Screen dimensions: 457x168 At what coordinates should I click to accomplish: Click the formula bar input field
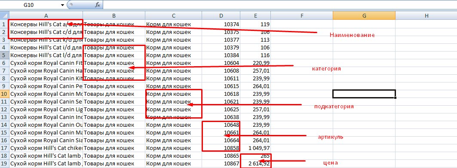[280, 5]
